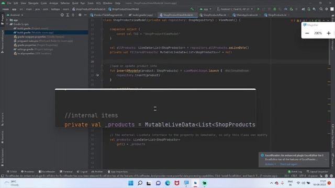Open the Project tool window sidebar button

coord(2,20)
